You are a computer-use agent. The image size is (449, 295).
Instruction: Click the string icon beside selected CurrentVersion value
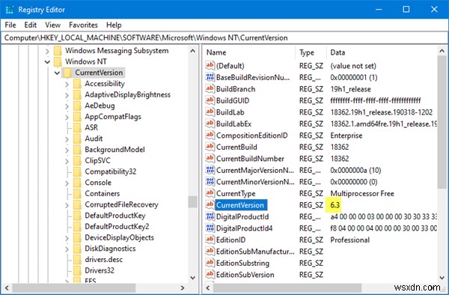click(x=210, y=205)
